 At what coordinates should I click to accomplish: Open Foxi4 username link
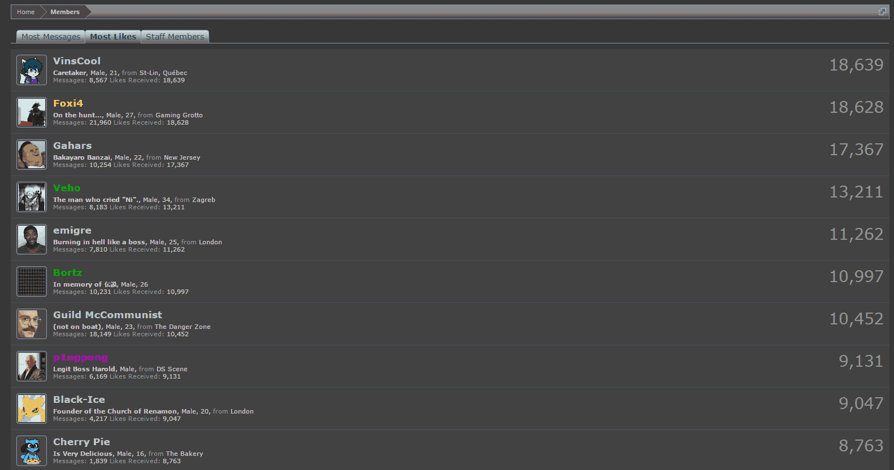pyautogui.click(x=68, y=103)
